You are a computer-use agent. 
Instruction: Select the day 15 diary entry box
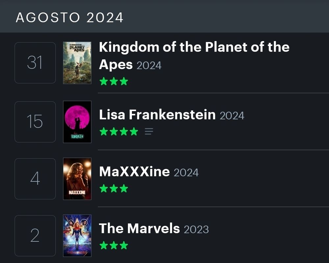click(35, 122)
